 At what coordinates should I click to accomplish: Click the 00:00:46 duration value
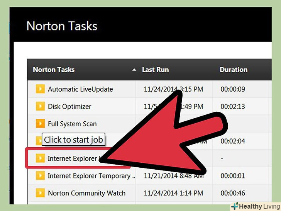tap(233, 193)
